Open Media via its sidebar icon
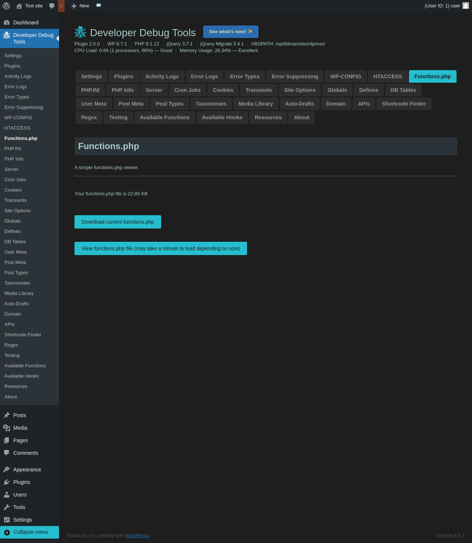This screenshot has width=472, height=543. (7, 428)
